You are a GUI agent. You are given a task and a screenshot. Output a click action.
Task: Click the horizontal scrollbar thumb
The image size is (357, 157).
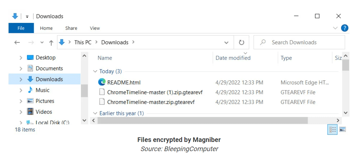[x=202, y=120]
